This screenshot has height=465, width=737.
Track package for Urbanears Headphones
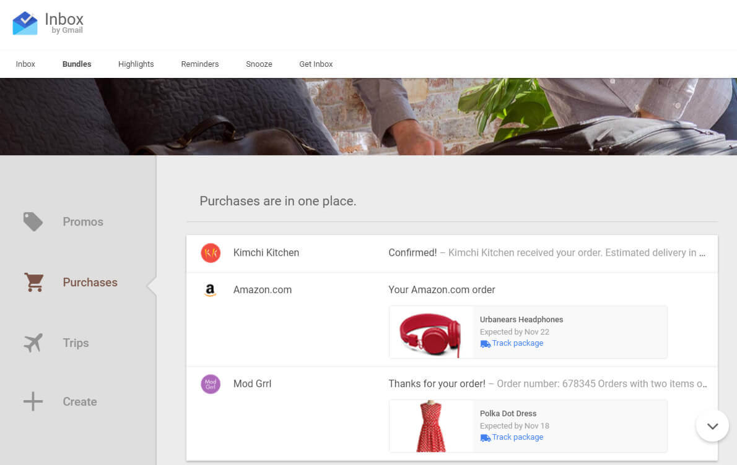pos(518,343)
